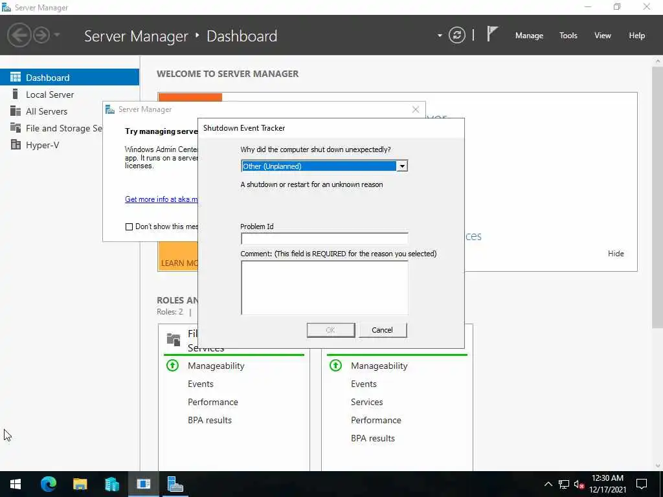Select Dashboard in the sidebar

click(69, 78)
